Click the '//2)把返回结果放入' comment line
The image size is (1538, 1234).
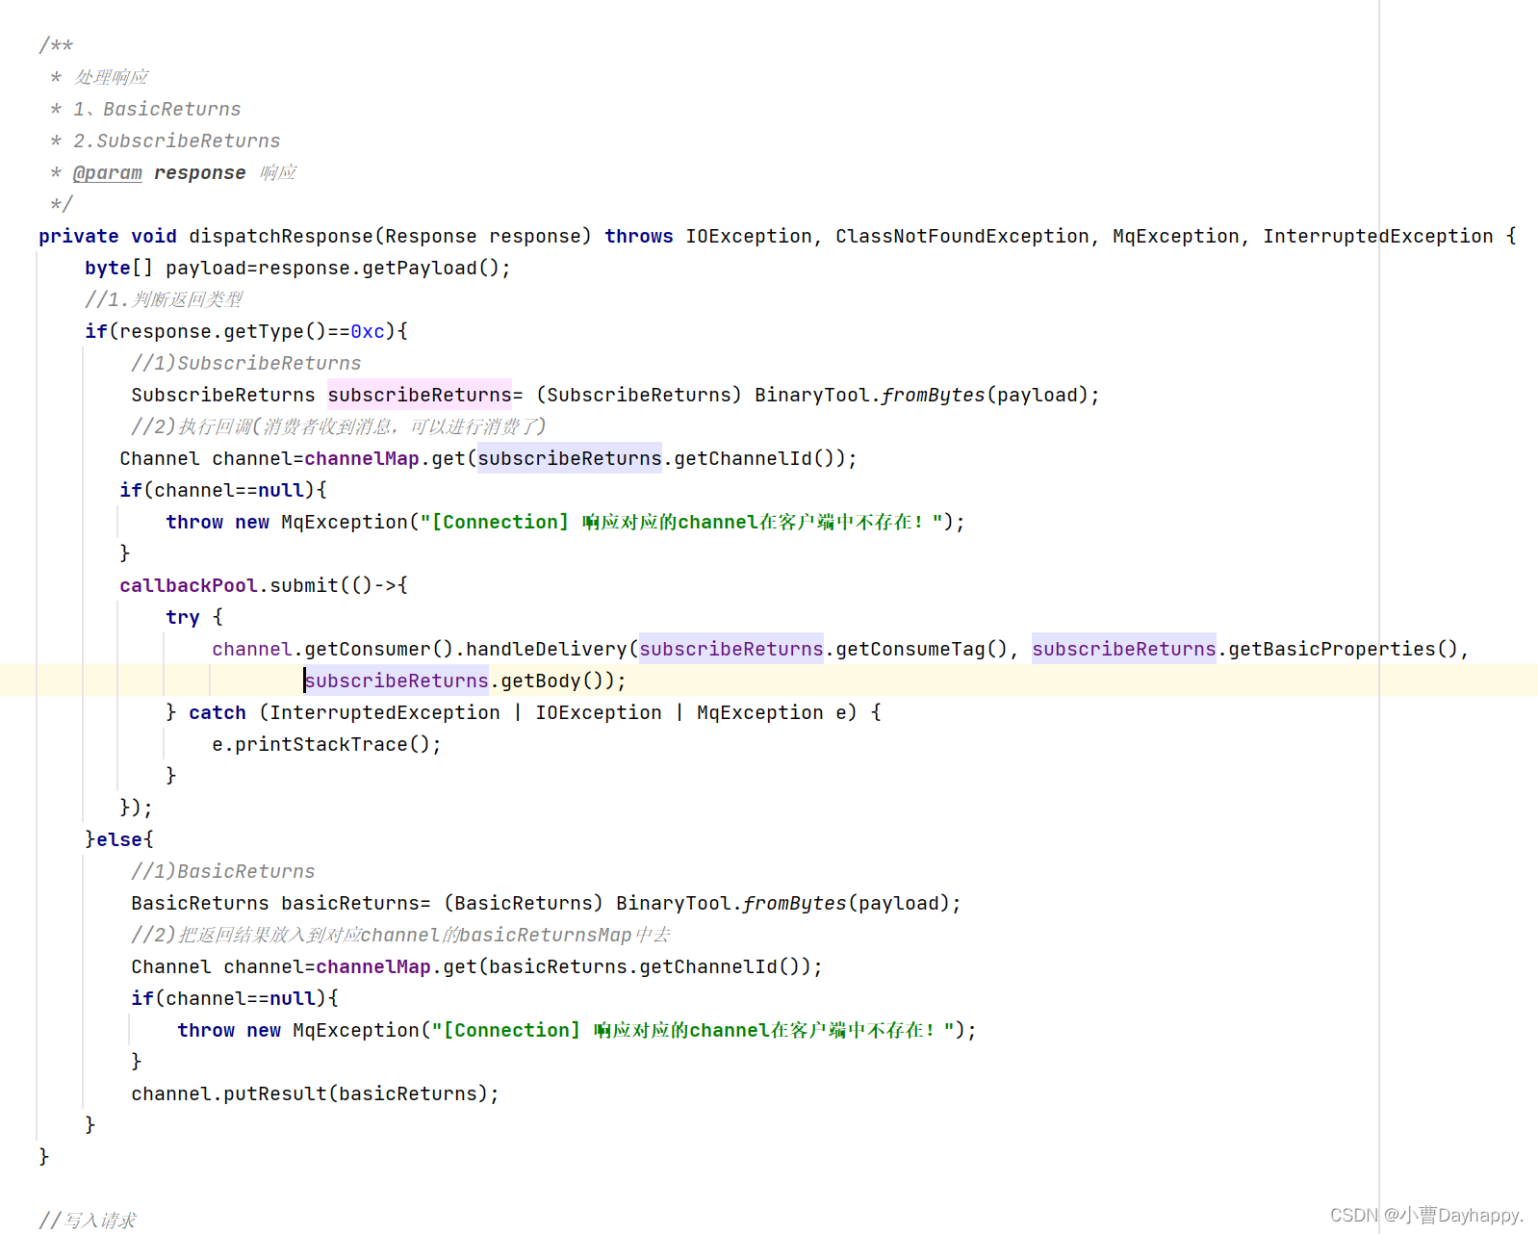coord(400,935)
